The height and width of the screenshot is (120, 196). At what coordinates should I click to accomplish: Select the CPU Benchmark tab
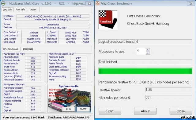click(11, 49)
